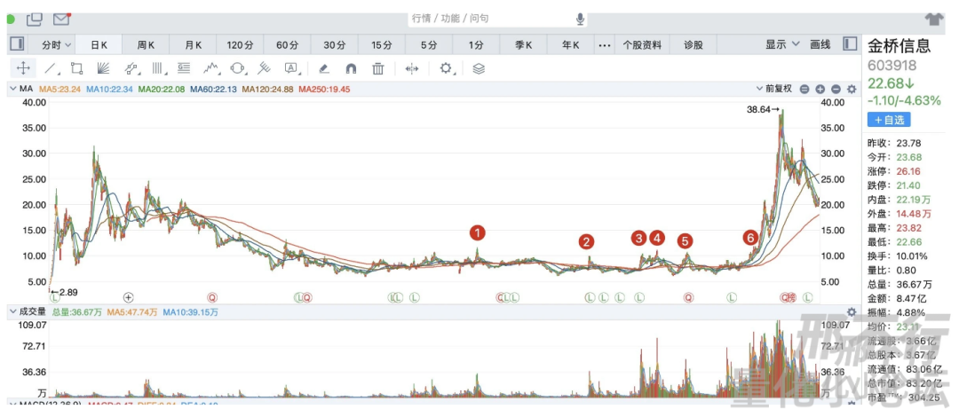Image resolution: width=959 pixels, height=417 pixels.
Task: Select the circle drawing tool
Action: [x=237, y=67]
